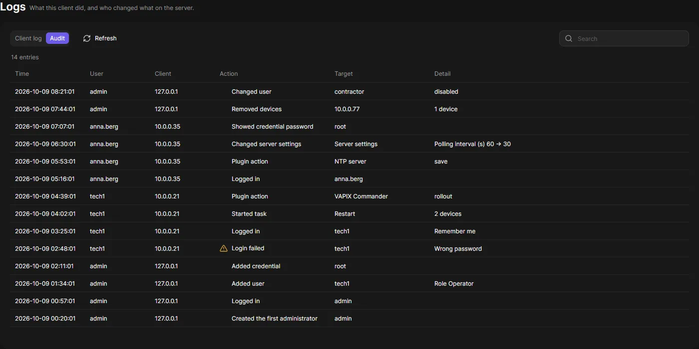Click the Target column header
This screenshot has width=699, height=349.
[x=344, y=74]
